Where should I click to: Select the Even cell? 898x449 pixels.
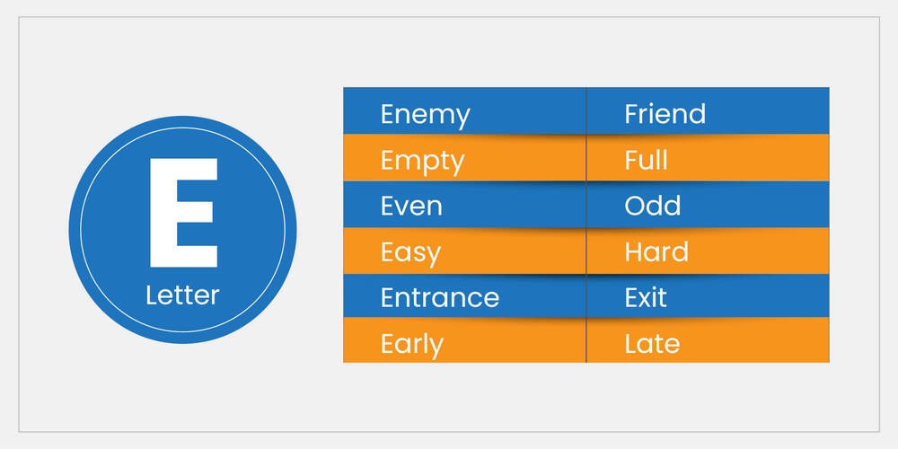pyautogui.click(x=411, y=206)
